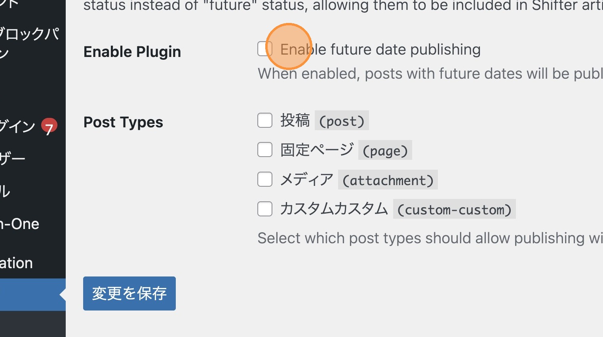Tick the カスタムカスタム (custom-custom) checkbox
The width and height of the screenshot is (603, 337).
265,209
